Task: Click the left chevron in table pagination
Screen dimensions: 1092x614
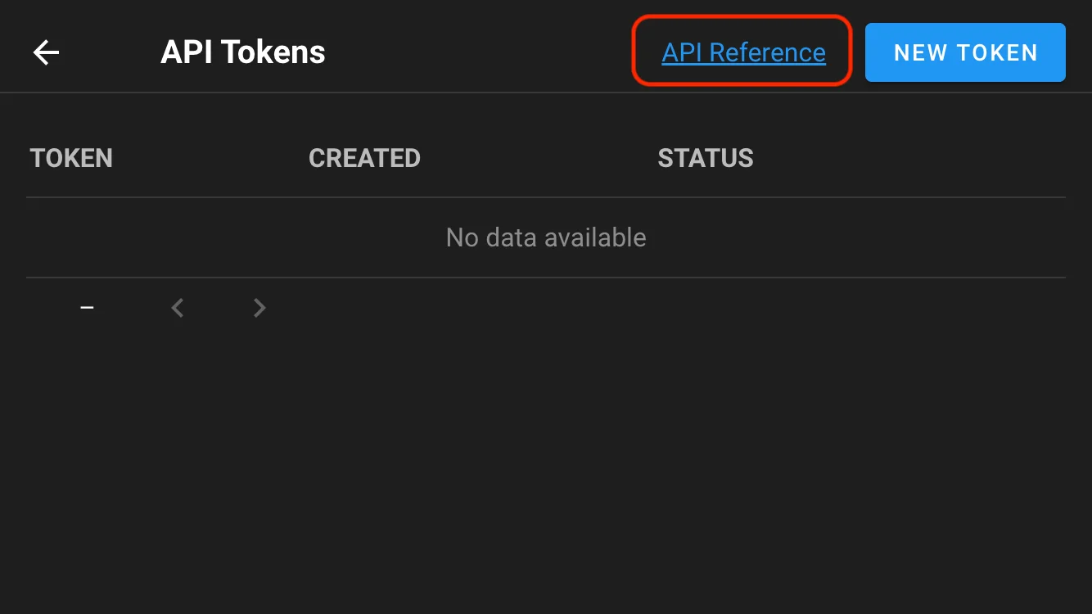Action: tap(177, 308)
